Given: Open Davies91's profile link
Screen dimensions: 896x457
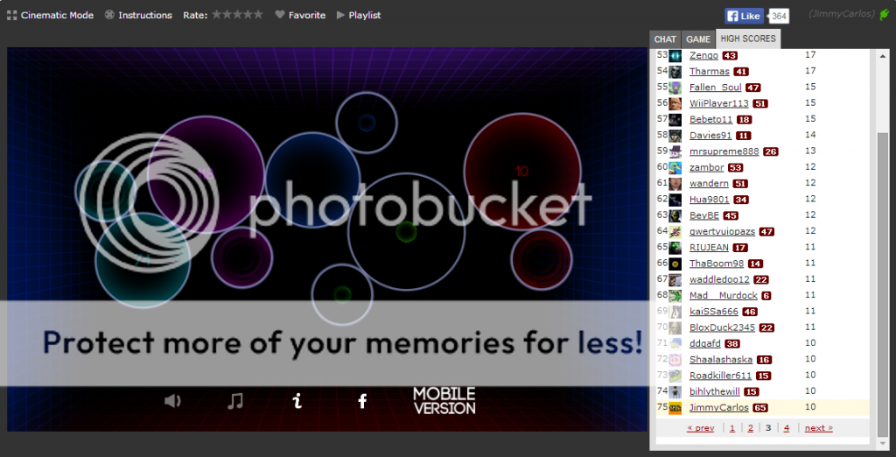Looking at the screenshot, I should click(x=710, y=136).
